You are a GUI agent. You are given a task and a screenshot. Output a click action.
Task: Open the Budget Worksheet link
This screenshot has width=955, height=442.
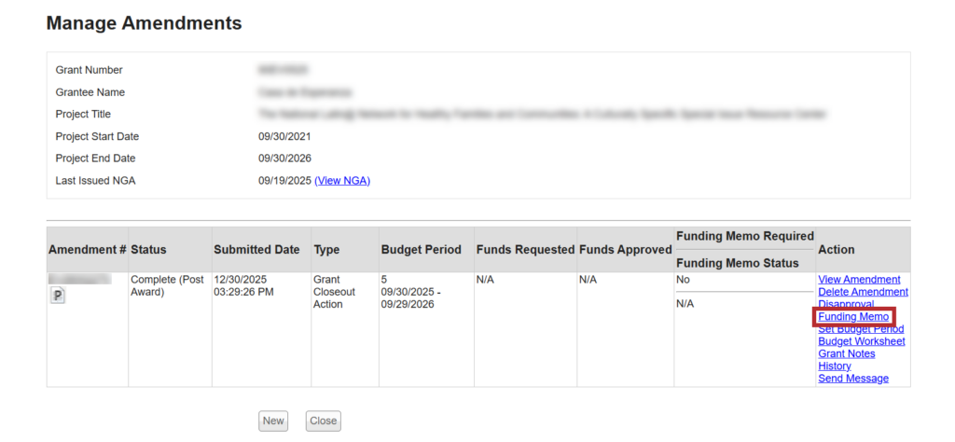tap(861, 341)
